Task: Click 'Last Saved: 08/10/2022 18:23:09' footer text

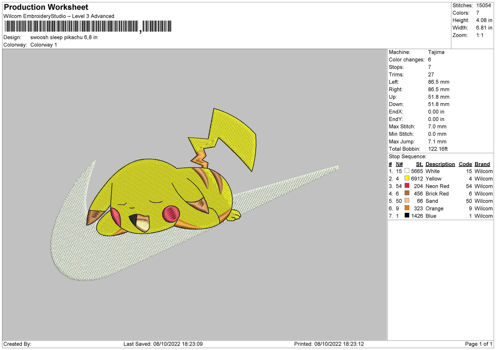Action: click(163, 344)
